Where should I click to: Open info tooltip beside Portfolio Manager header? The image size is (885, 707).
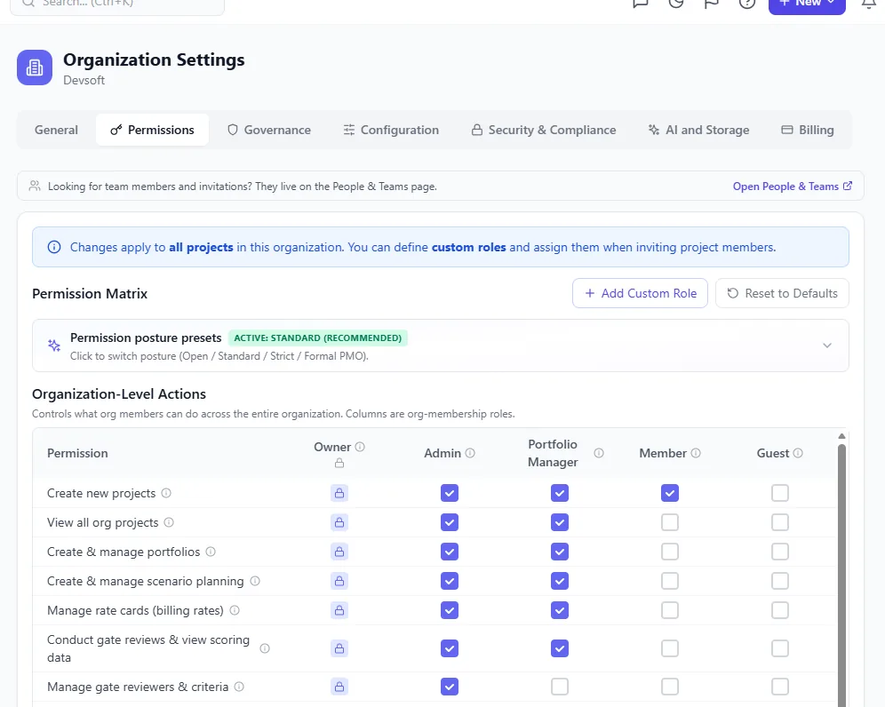(x=599, y=453)
